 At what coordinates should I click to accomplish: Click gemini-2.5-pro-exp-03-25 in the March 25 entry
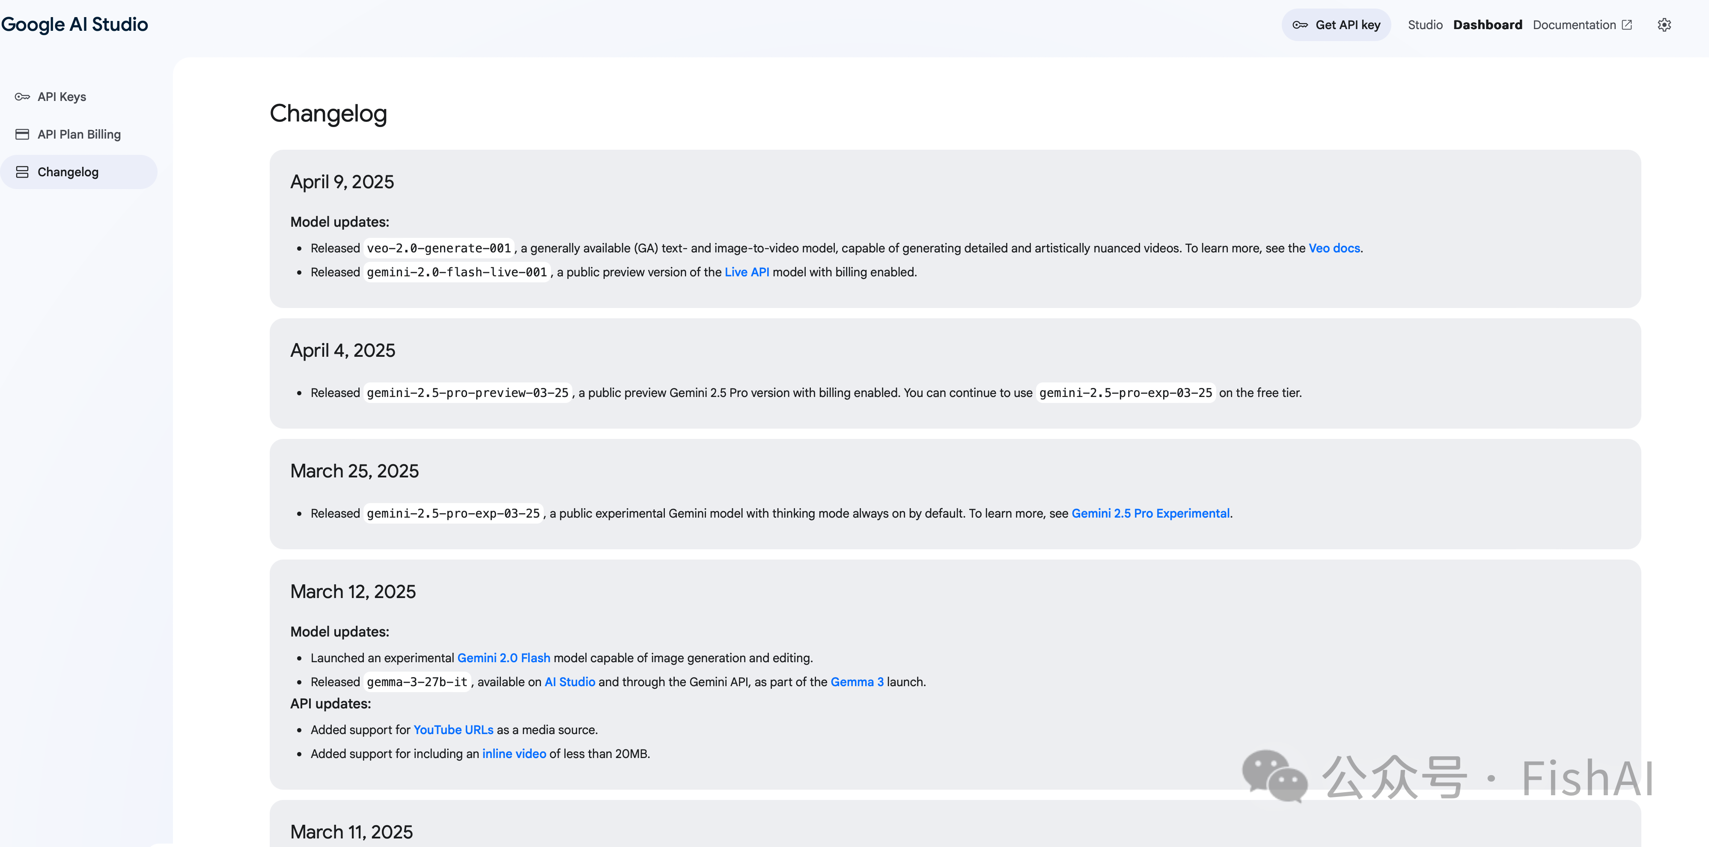tap(454, 513)
